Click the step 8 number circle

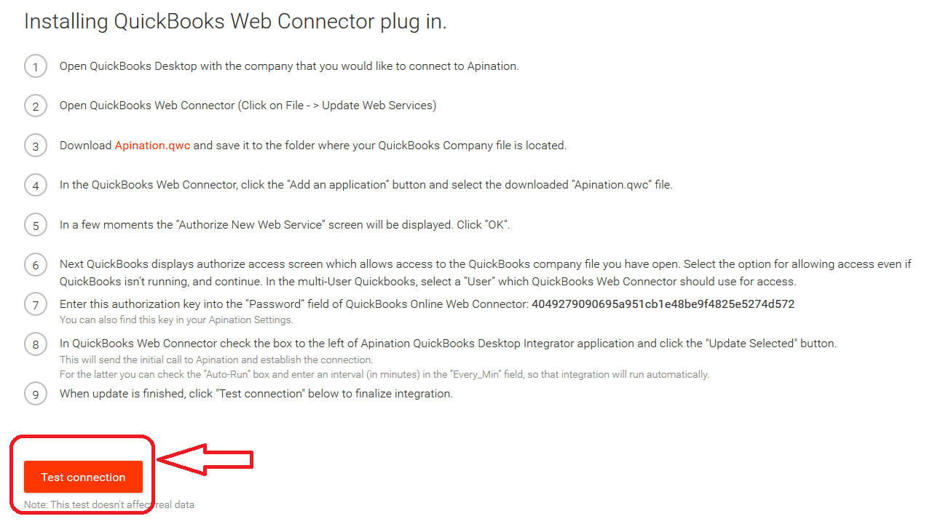36,344
